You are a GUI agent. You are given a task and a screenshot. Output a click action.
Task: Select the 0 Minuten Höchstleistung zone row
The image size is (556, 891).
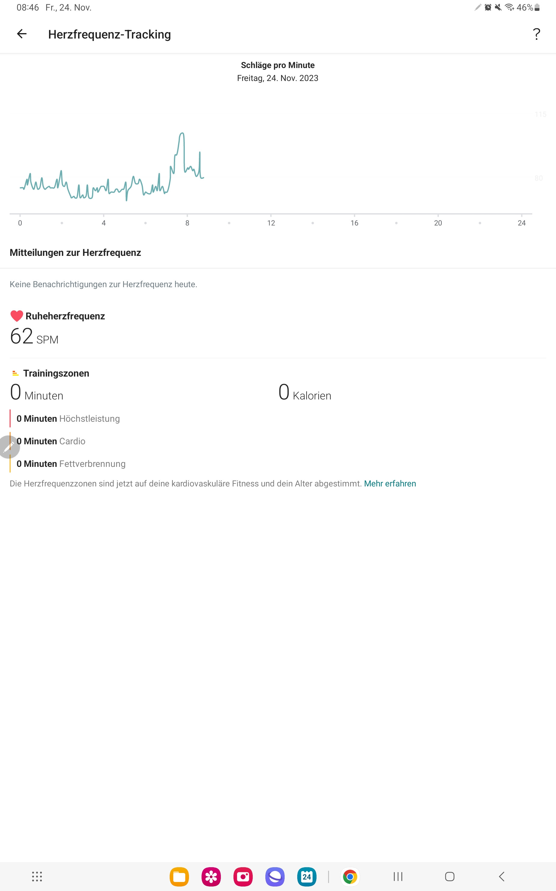68,419
